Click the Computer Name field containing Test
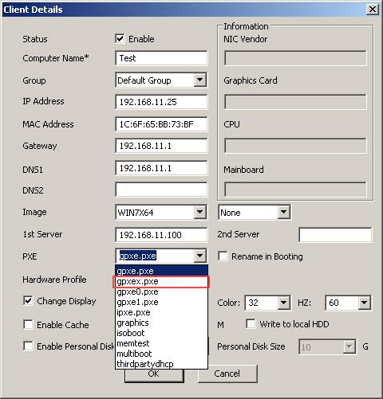Viewport: 383px width, 399px height. click(x=161, y=58)
